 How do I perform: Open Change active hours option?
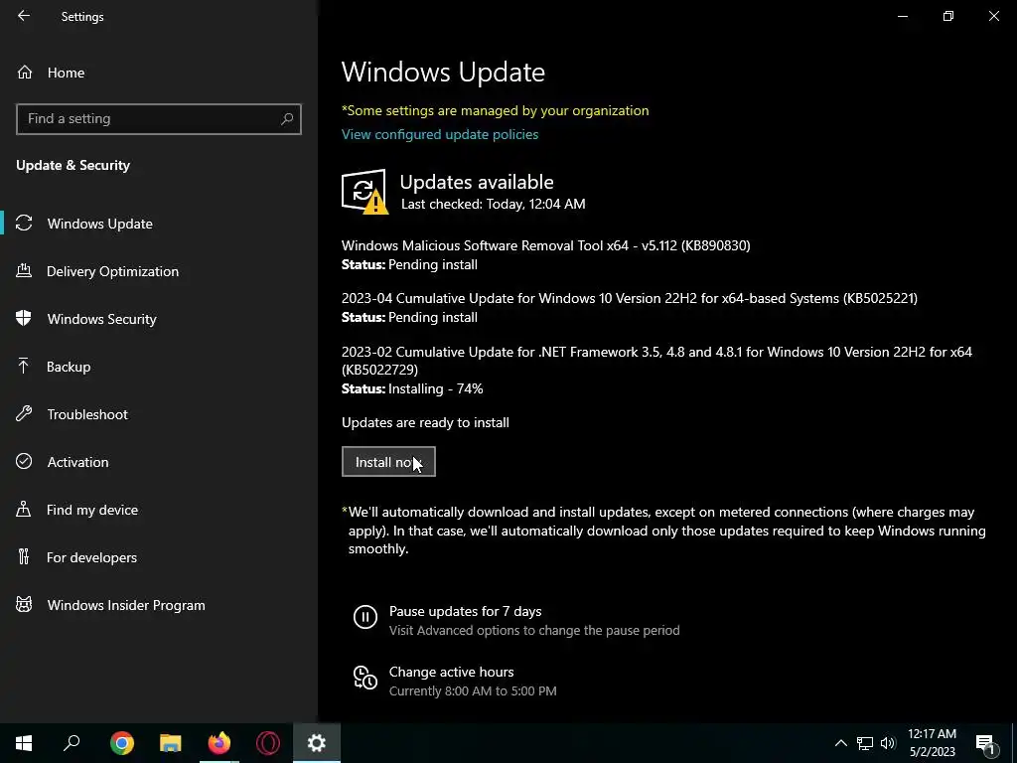[x=452, y=672]
